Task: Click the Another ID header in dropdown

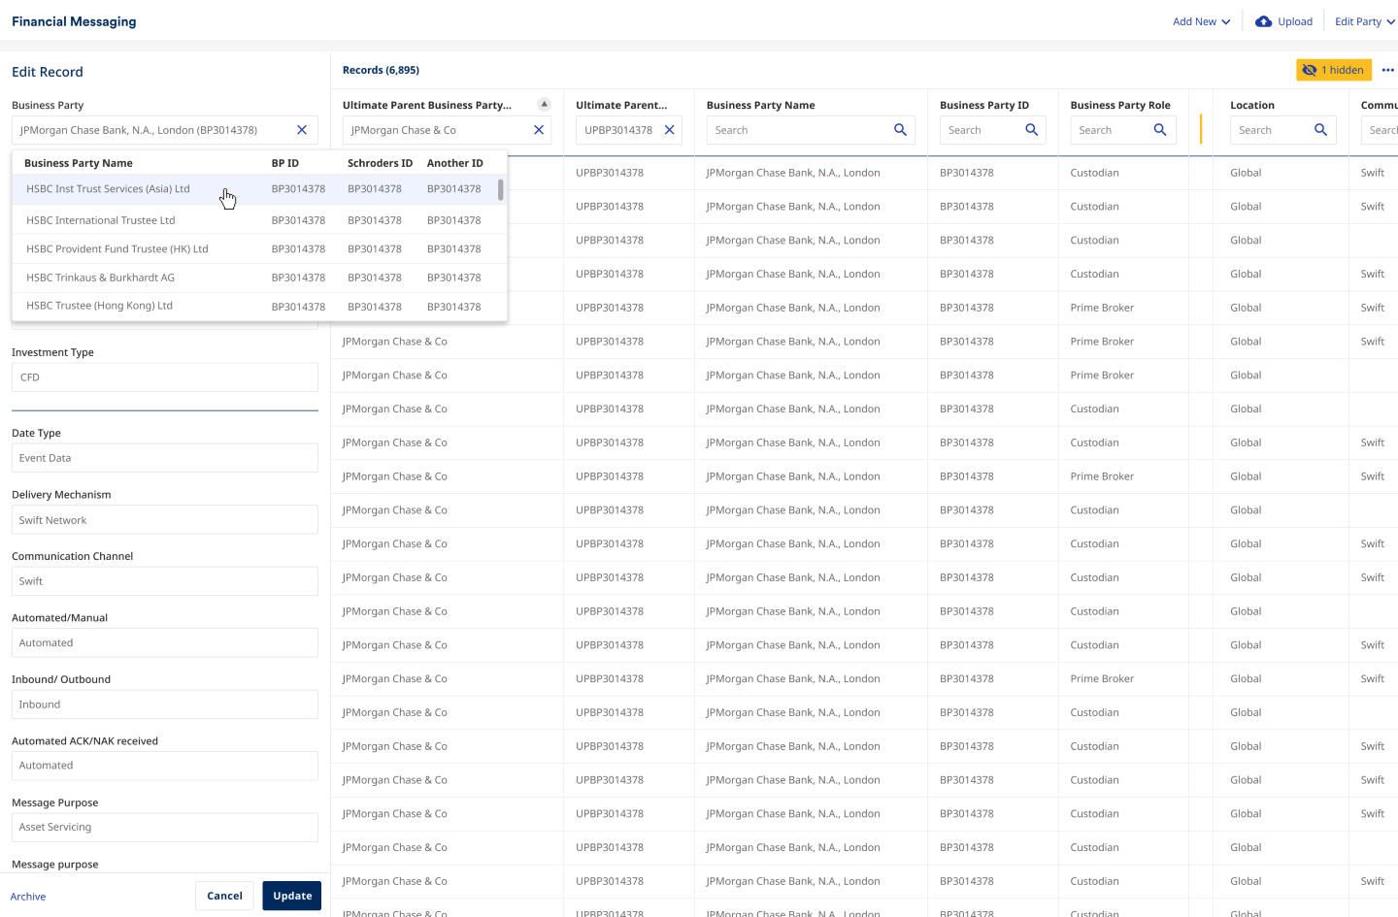Action: [x=455, y=163]
